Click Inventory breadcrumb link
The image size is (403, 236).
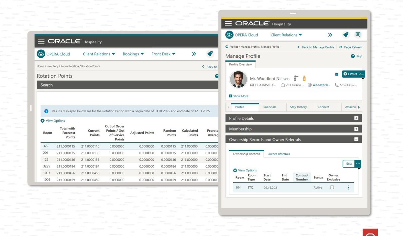point(52,66)
